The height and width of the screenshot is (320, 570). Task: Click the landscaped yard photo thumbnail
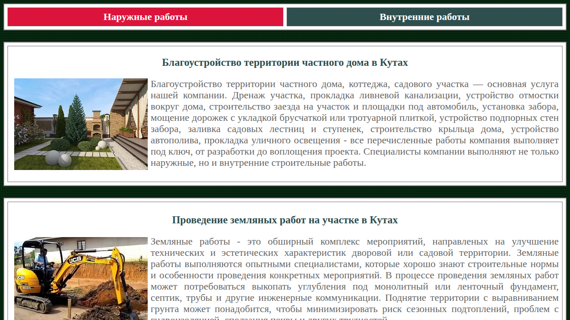click(x=81, y=124)
